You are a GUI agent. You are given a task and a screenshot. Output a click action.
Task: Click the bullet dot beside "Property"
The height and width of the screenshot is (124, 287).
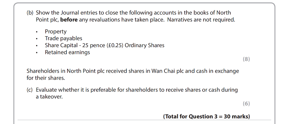36,32
